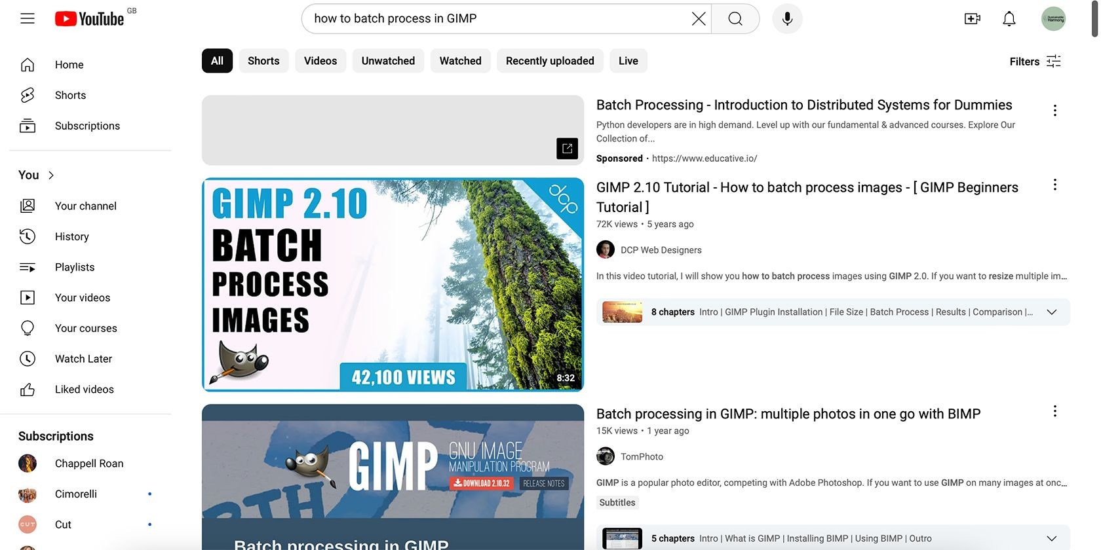Open the hamburger guide menu
Image resolution: width=1101 pixels, height=550 pixels.
(28, 18)
